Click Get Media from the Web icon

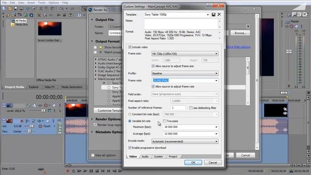click(31, 15)
